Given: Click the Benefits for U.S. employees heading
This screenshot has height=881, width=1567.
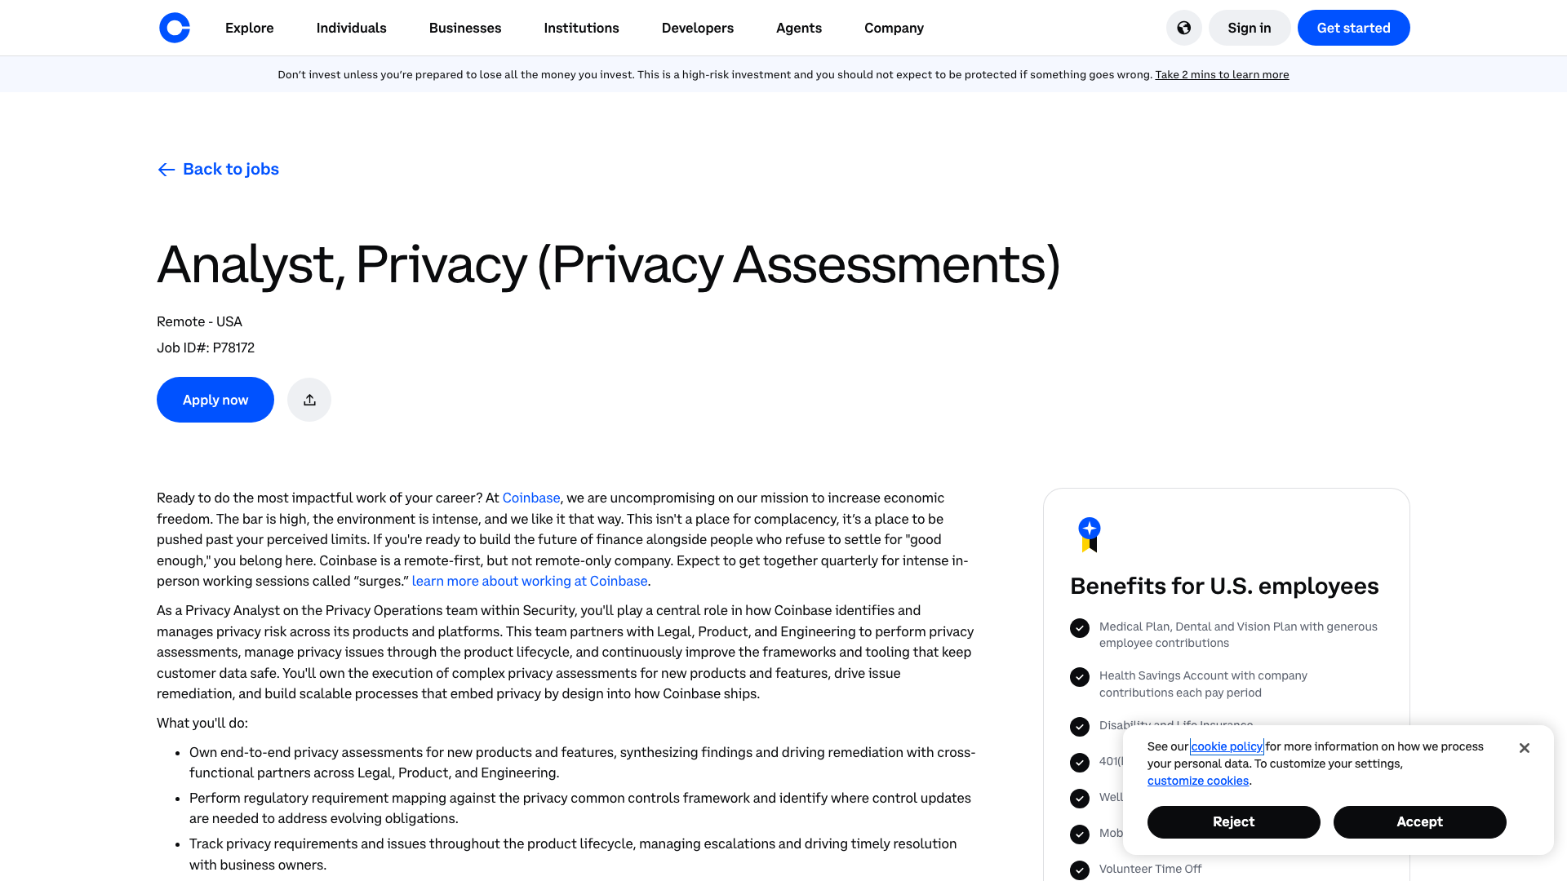Looking at the screenshot, I should click(1224, 586).
